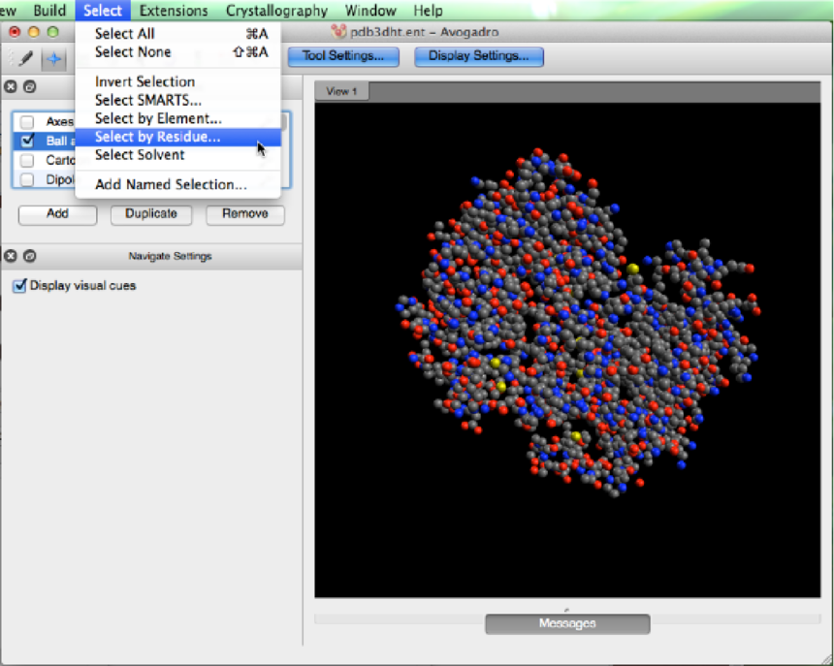Choose Select by Residue from menu

(x=157, y=138)
